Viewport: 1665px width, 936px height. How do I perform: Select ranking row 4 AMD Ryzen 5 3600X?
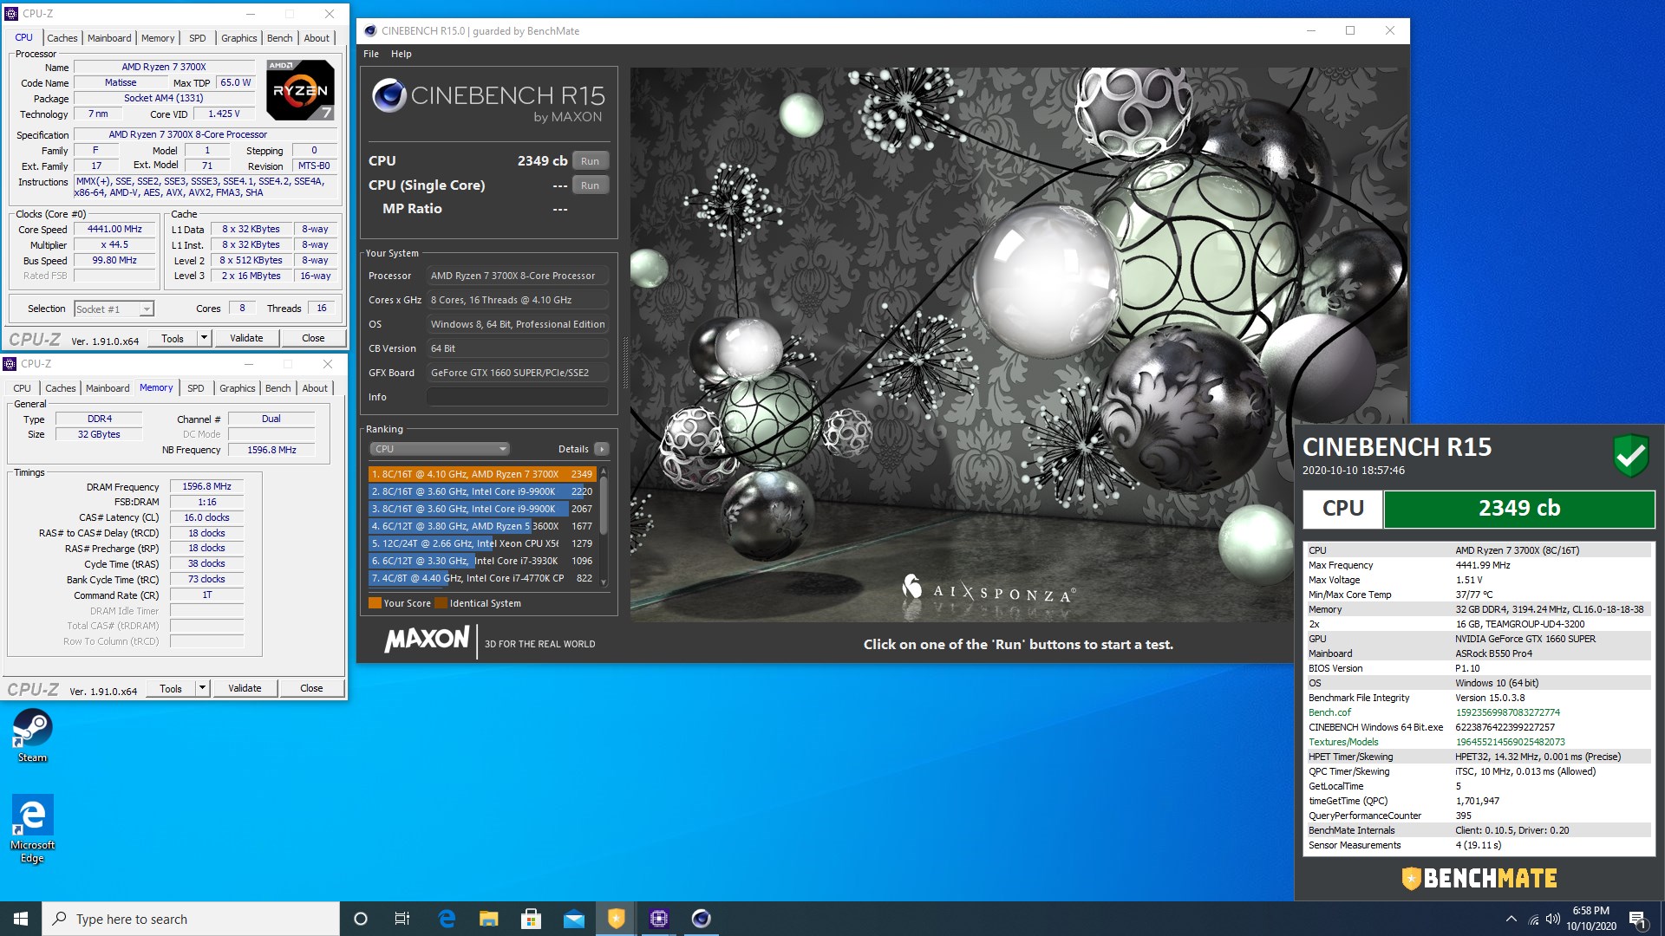click(481, 526)
